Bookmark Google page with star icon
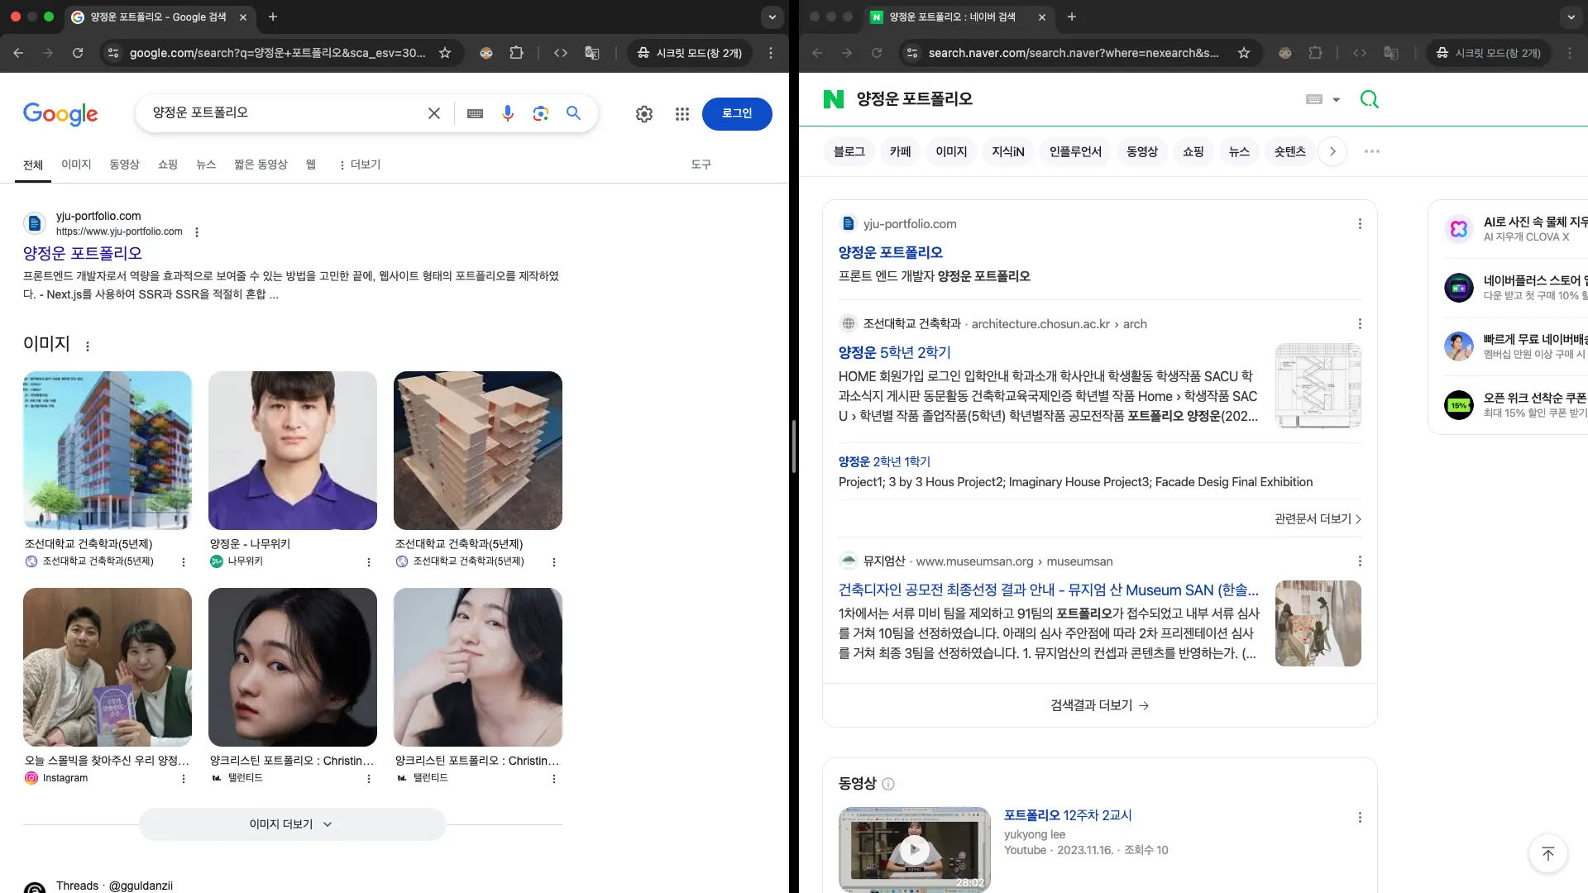This screenshot has width=1588, height=893. pos(445,53)
